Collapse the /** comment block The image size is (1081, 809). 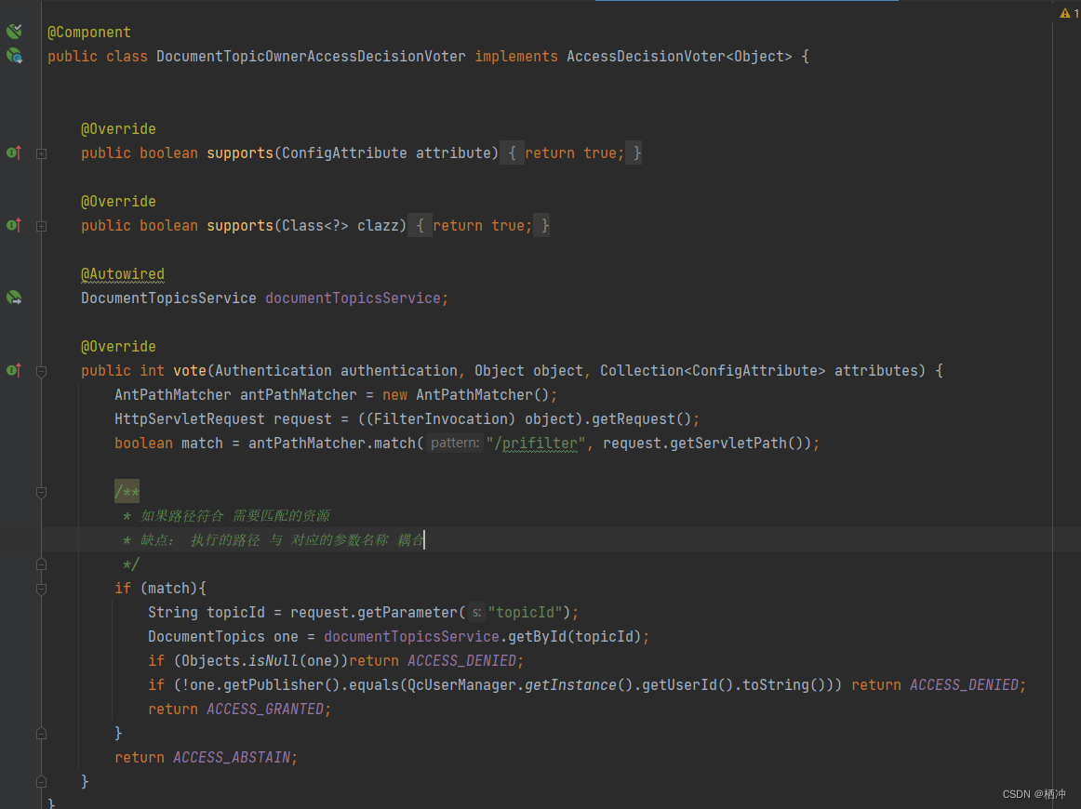41,492
